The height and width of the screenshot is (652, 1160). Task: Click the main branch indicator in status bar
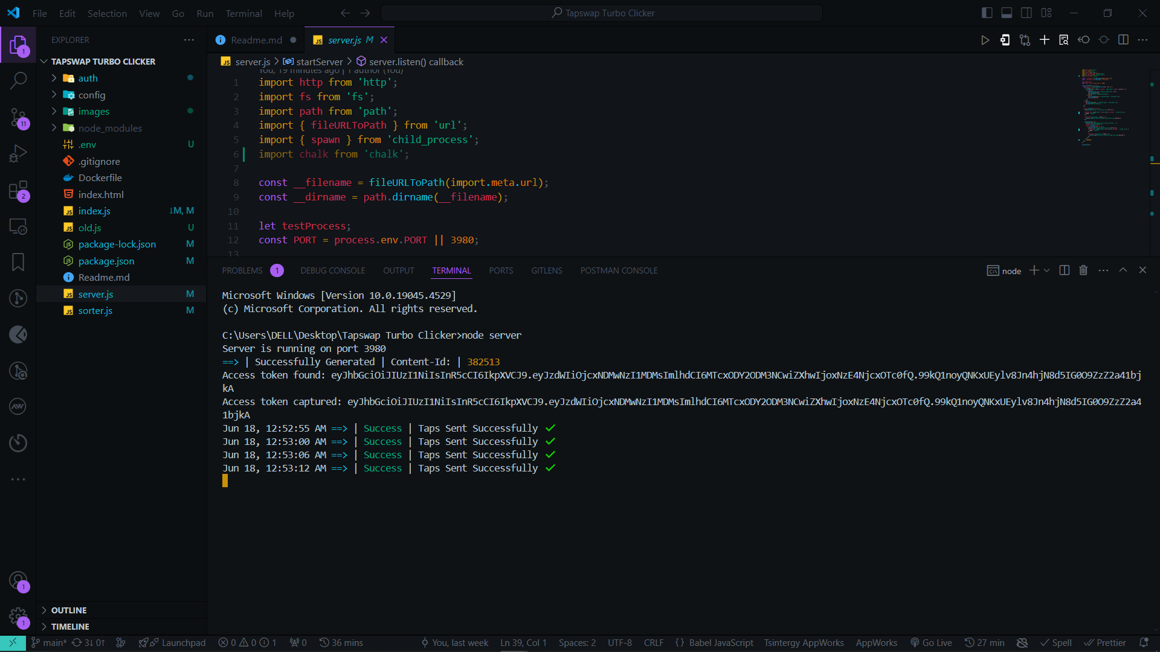coord(49,643)
